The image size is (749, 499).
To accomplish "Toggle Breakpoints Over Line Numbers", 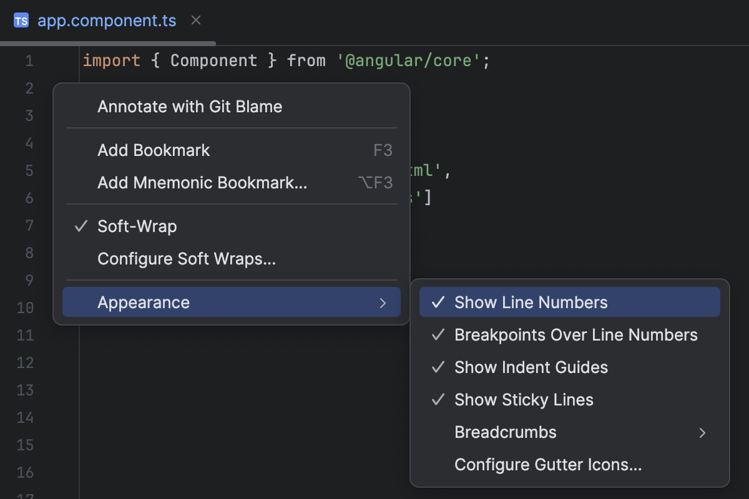I will (576, 334).
